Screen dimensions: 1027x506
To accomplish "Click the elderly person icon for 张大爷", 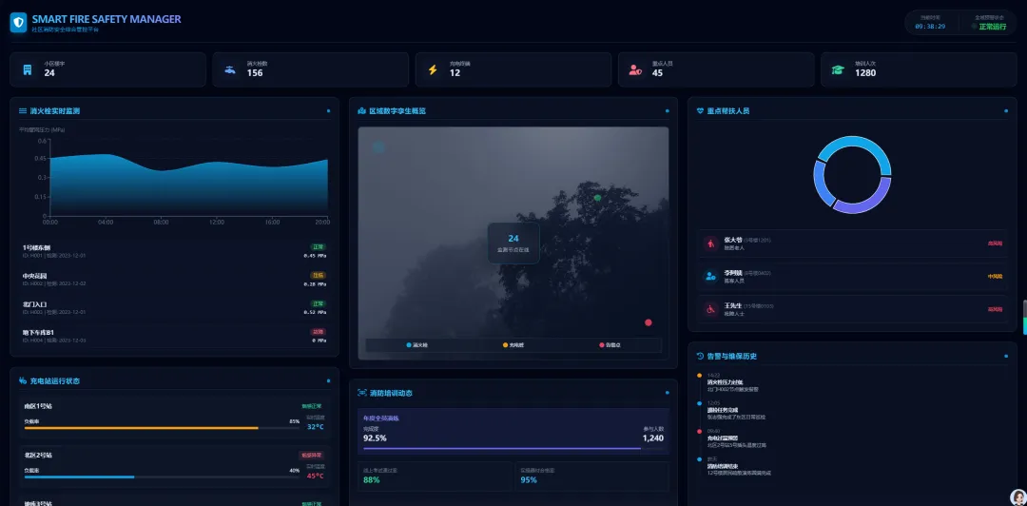I will (x=710, y=243).
